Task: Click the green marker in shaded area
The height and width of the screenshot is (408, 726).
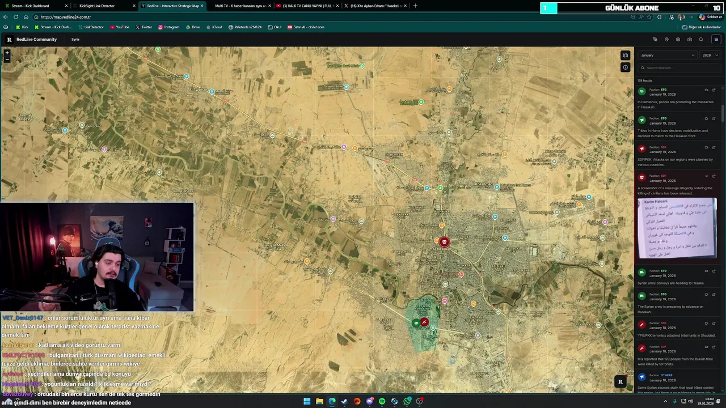Action: click(416, 323)
